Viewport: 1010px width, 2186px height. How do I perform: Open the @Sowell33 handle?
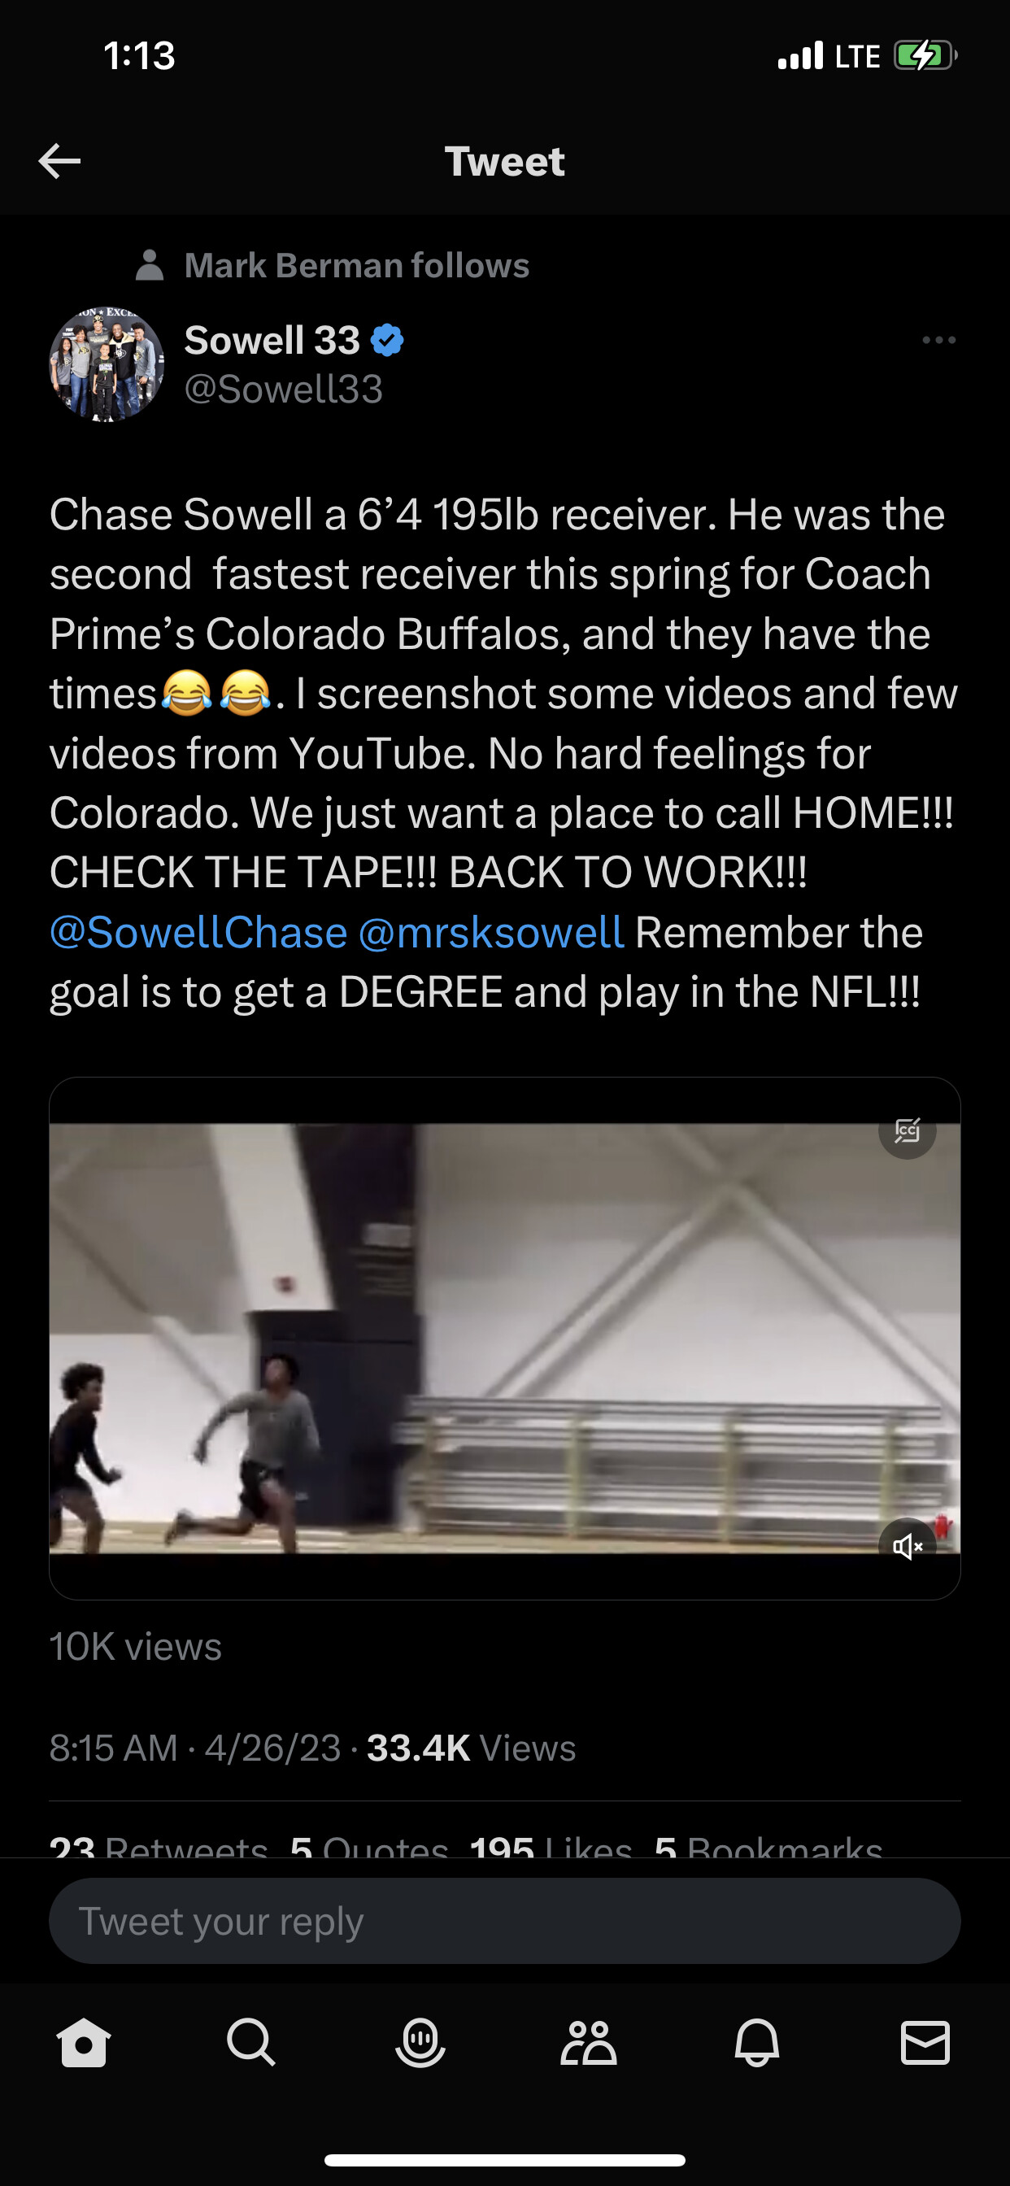(x=284, y=390)
